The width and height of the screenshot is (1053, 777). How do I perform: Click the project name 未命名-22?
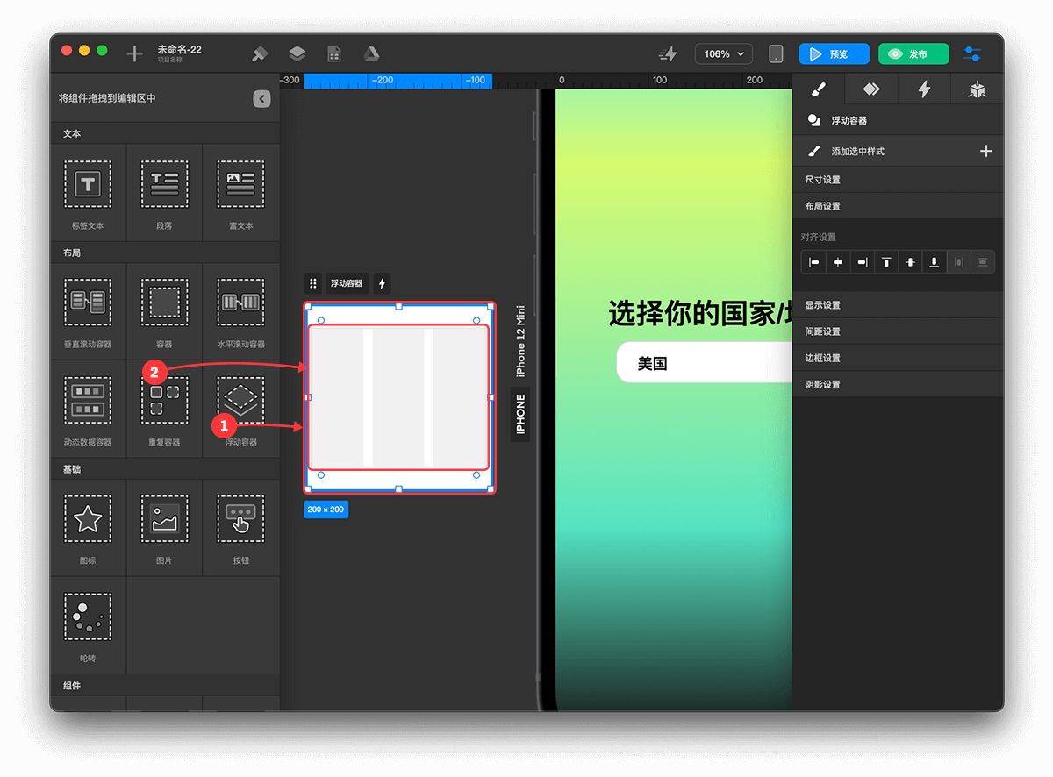tap(180, 50)
